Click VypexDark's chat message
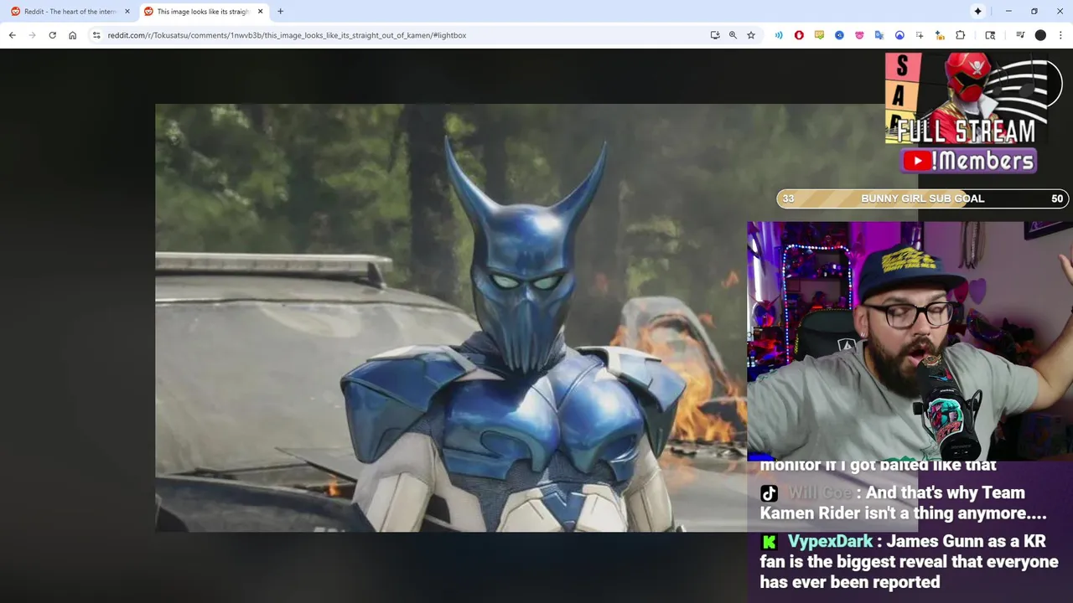 [909, 561]
